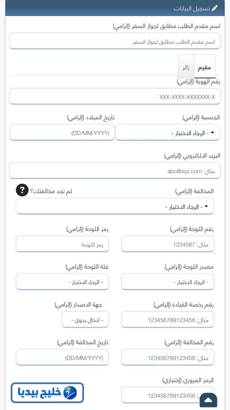Image resolution: width=230 pixels, height=410 pixels.
Task: Click the رقم المخالفة violation number field
Action: (x=168, y=357)
